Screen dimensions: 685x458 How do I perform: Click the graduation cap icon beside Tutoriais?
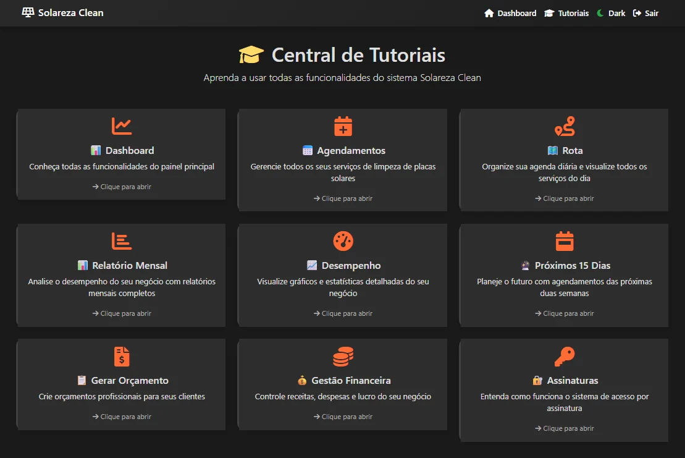(x=549, y=13)
